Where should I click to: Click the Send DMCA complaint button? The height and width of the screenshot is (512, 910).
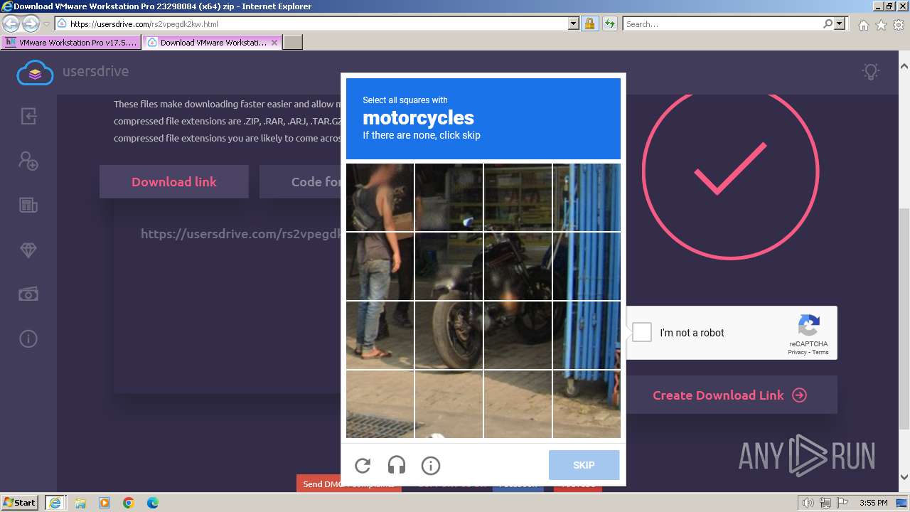pyautogui.click(x=348, y=484)
